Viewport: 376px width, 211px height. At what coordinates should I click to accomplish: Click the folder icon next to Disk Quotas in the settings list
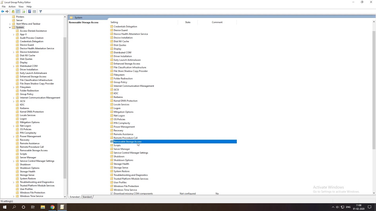(112, 45)
